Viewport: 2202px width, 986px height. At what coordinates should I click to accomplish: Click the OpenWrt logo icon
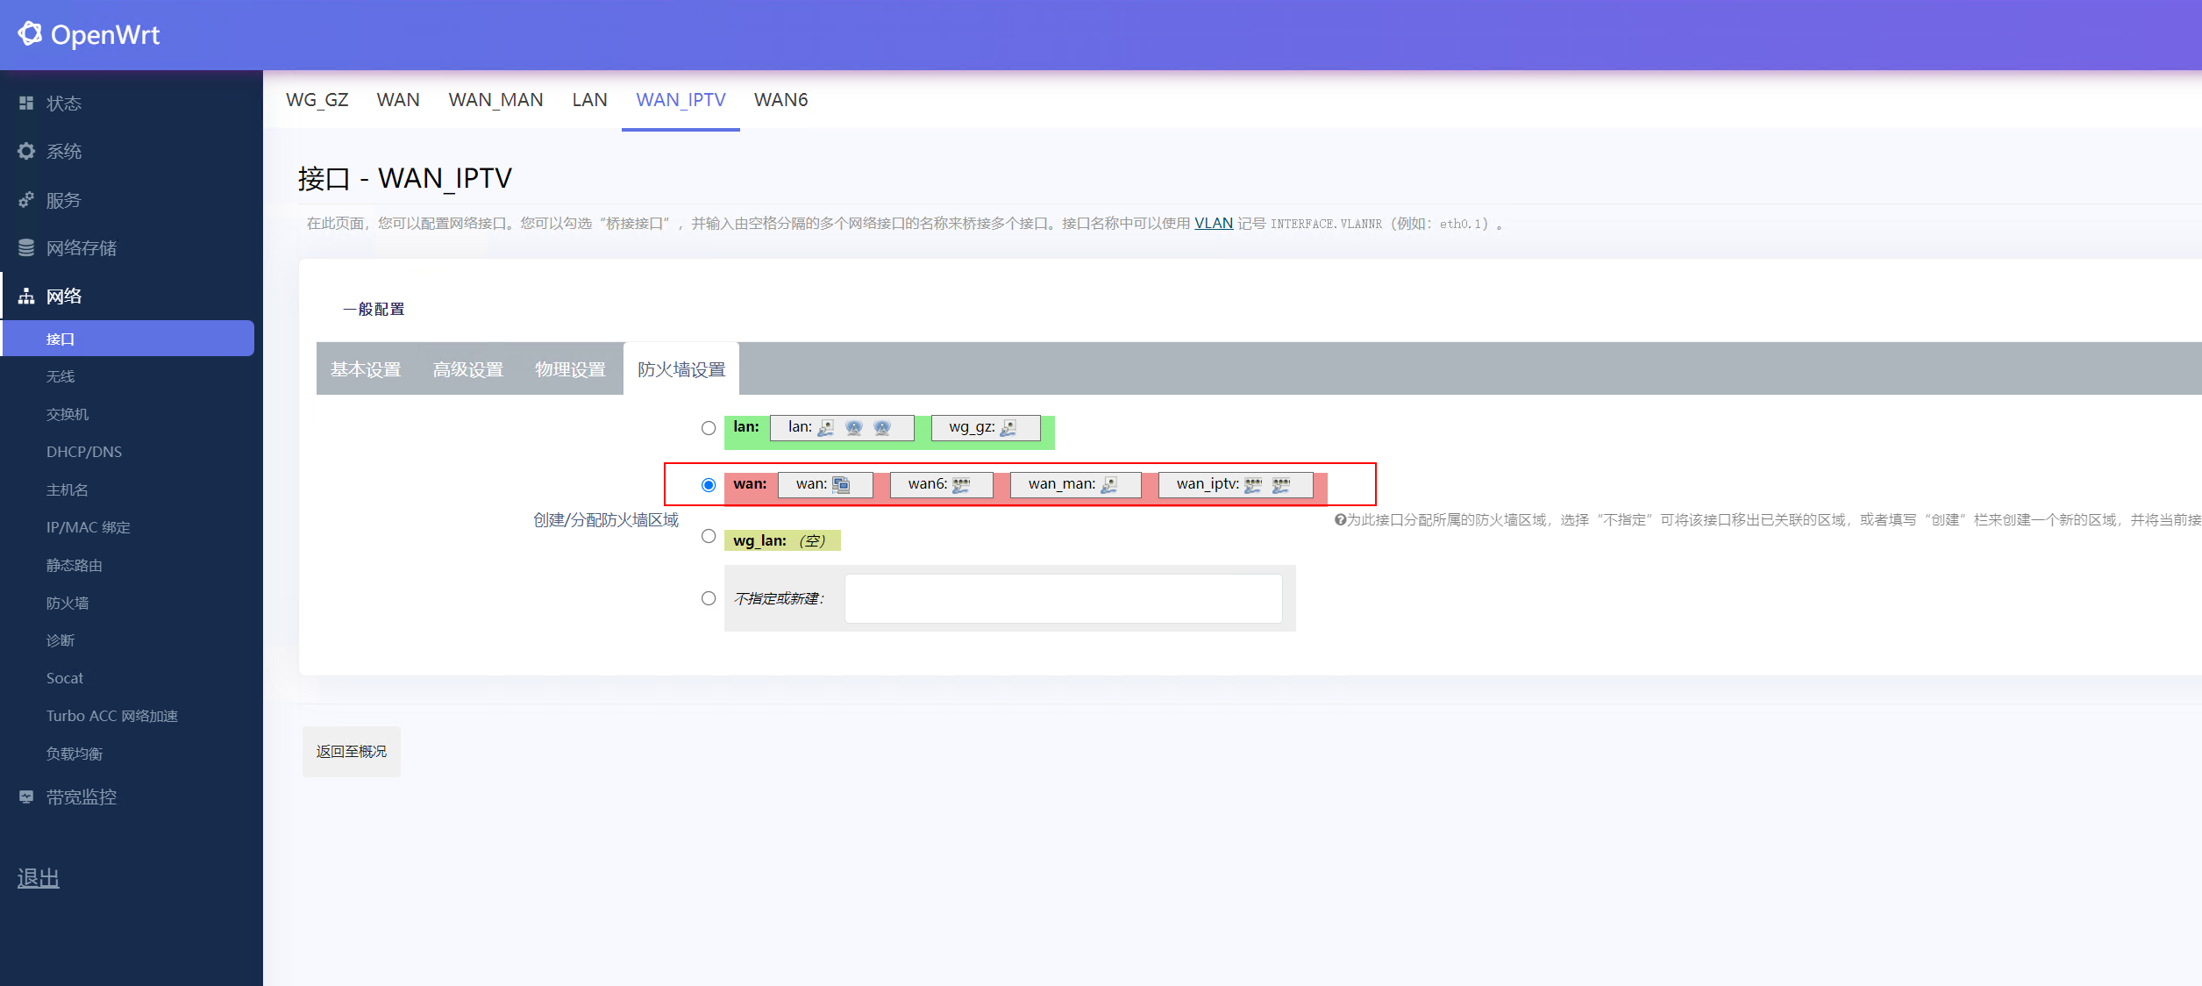tap(30, 33)
